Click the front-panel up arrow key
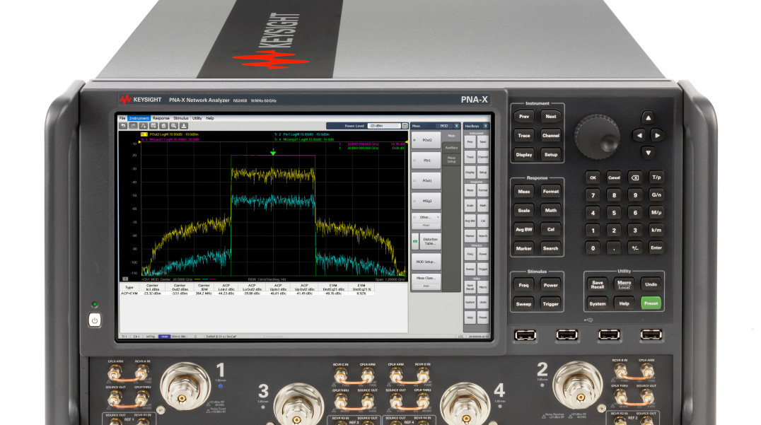The image size is (761, 425). click(x=648, y=118)
